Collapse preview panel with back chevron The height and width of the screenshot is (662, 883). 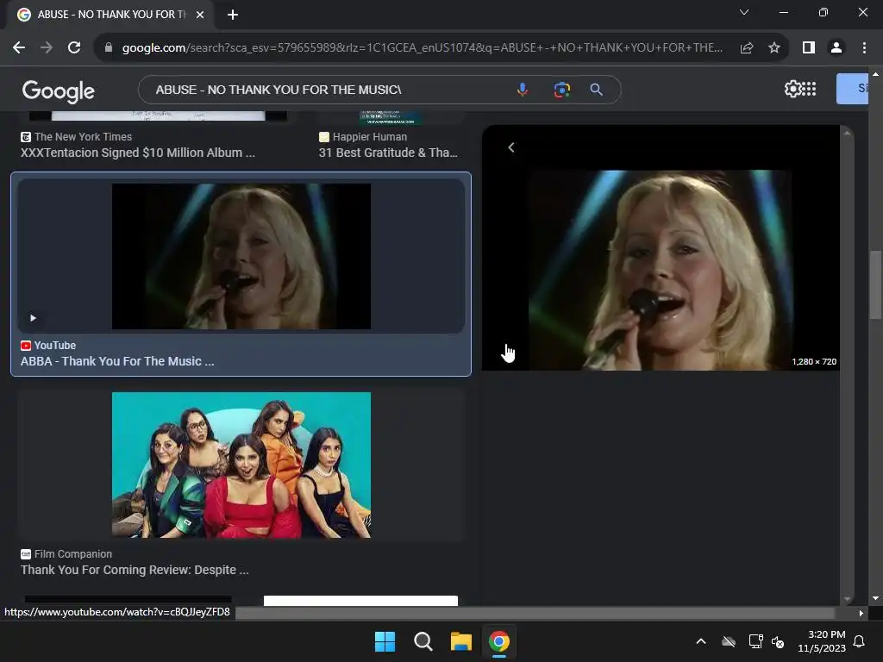point(511,147)
